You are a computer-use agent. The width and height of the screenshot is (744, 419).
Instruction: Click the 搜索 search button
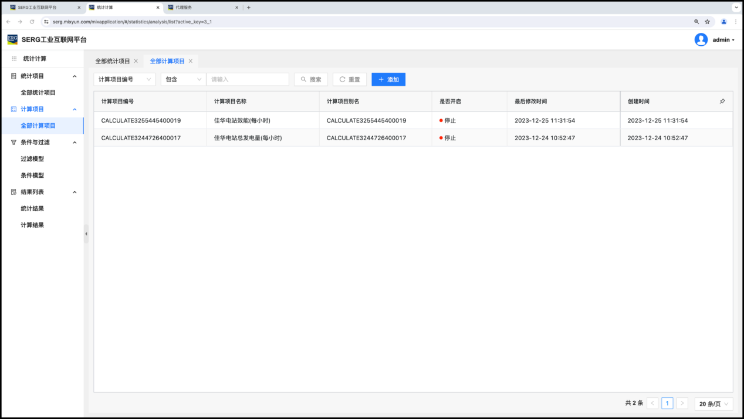tap(311, 79)
